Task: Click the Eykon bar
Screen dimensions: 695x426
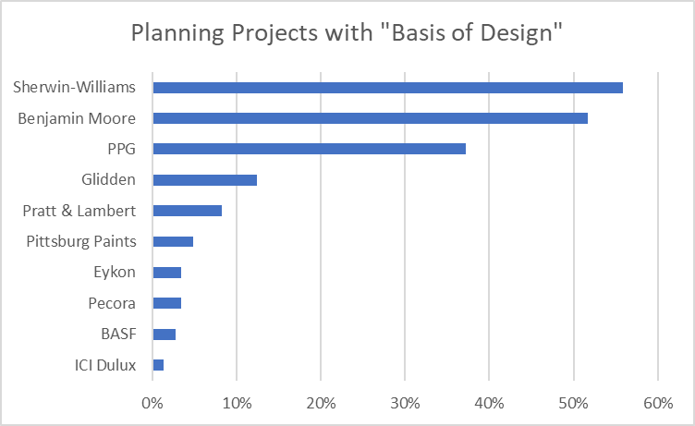Action: (x=166, y=273)
